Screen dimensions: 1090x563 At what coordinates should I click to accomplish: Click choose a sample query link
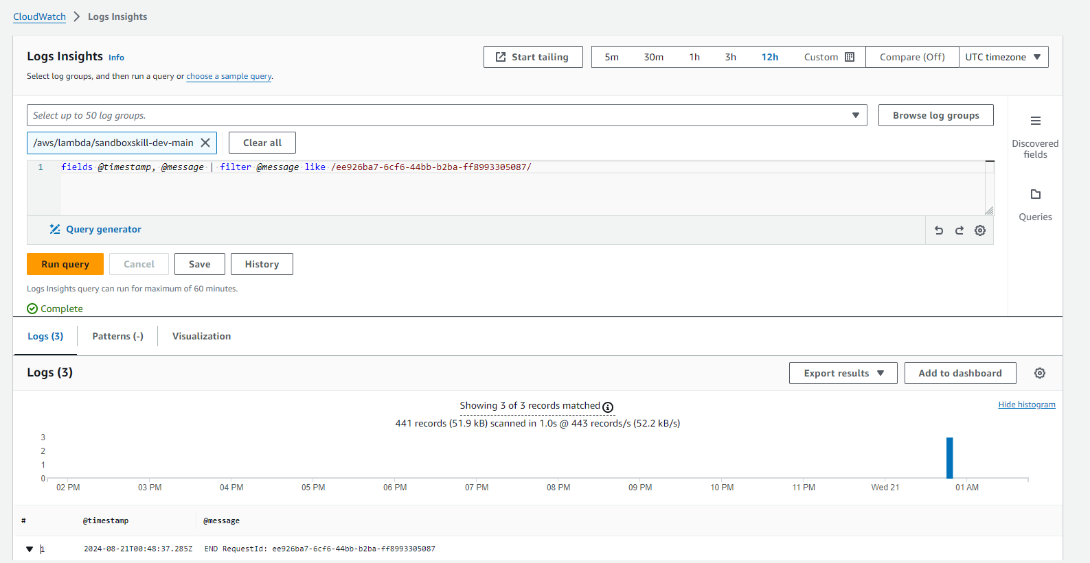(x=229, y=76)
